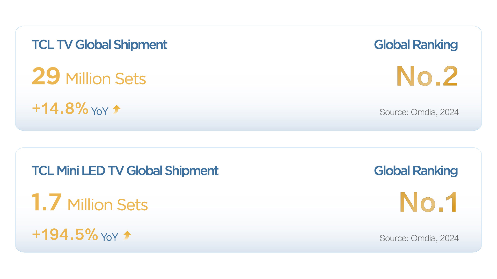Viewport: 497px width, 279px height.
Task: Click "Million Sets" next to the 29 figure
Action: (x=106, y=79)
